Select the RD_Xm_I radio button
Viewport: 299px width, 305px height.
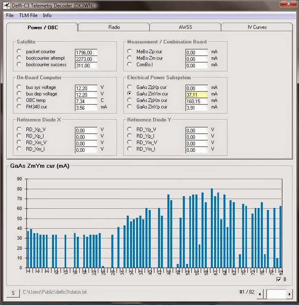[19, 149]
